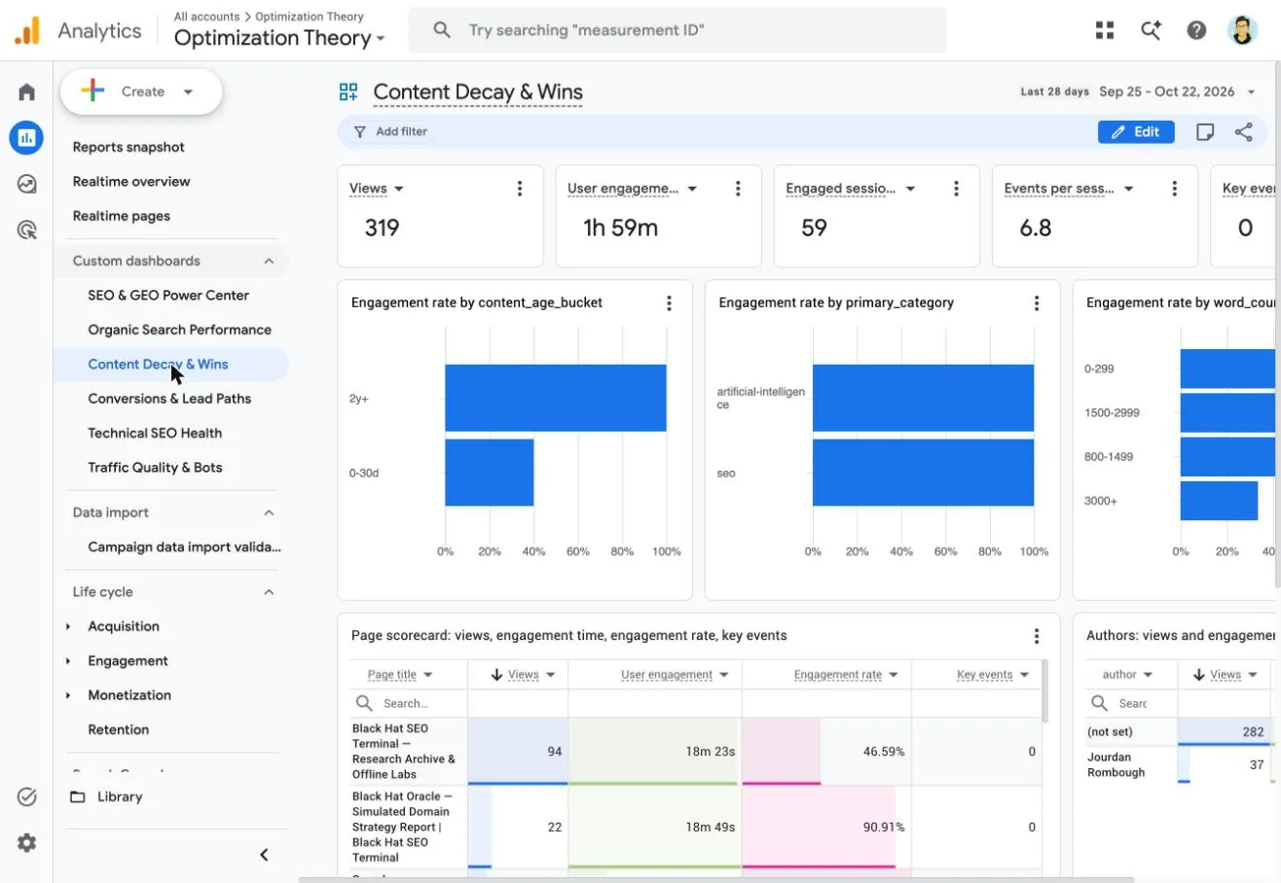
Task: Open the Google apps grid icon
Action: (x=1104, y=30)
